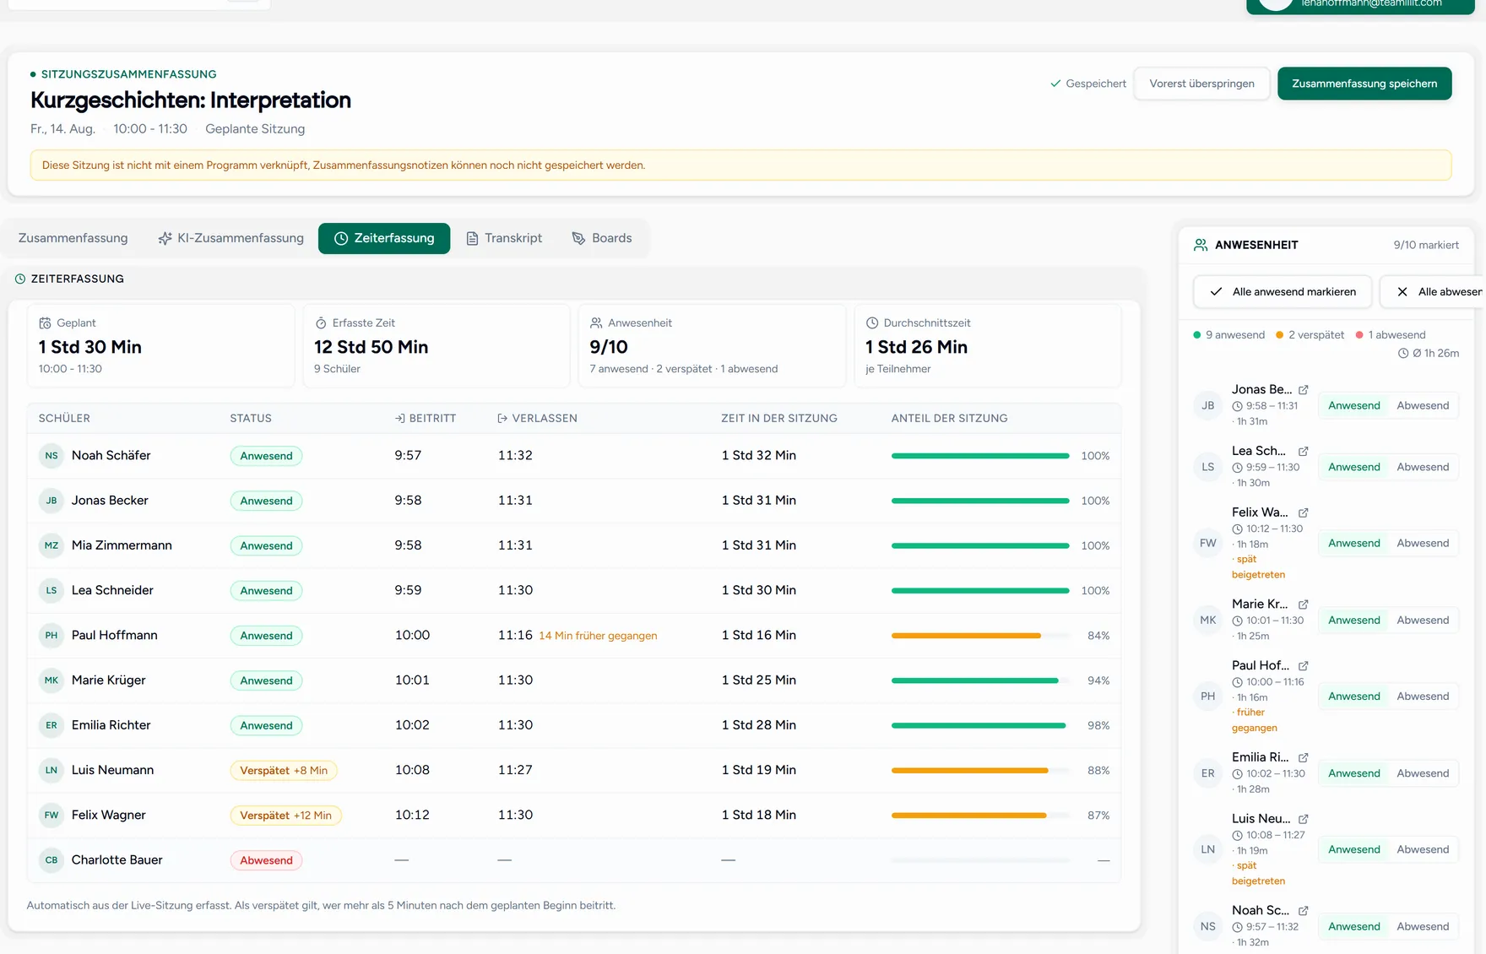Click Luis Neumann's Verspätet +8 Min badge
The height and width of the screenshot is (954, 1486).
point(284,771)
